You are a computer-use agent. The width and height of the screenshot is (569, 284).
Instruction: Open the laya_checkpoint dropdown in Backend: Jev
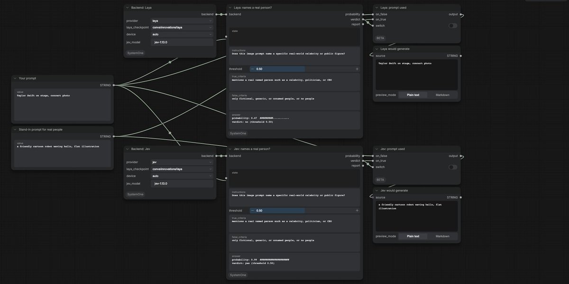pyautogui.click(x=182, y=169)
